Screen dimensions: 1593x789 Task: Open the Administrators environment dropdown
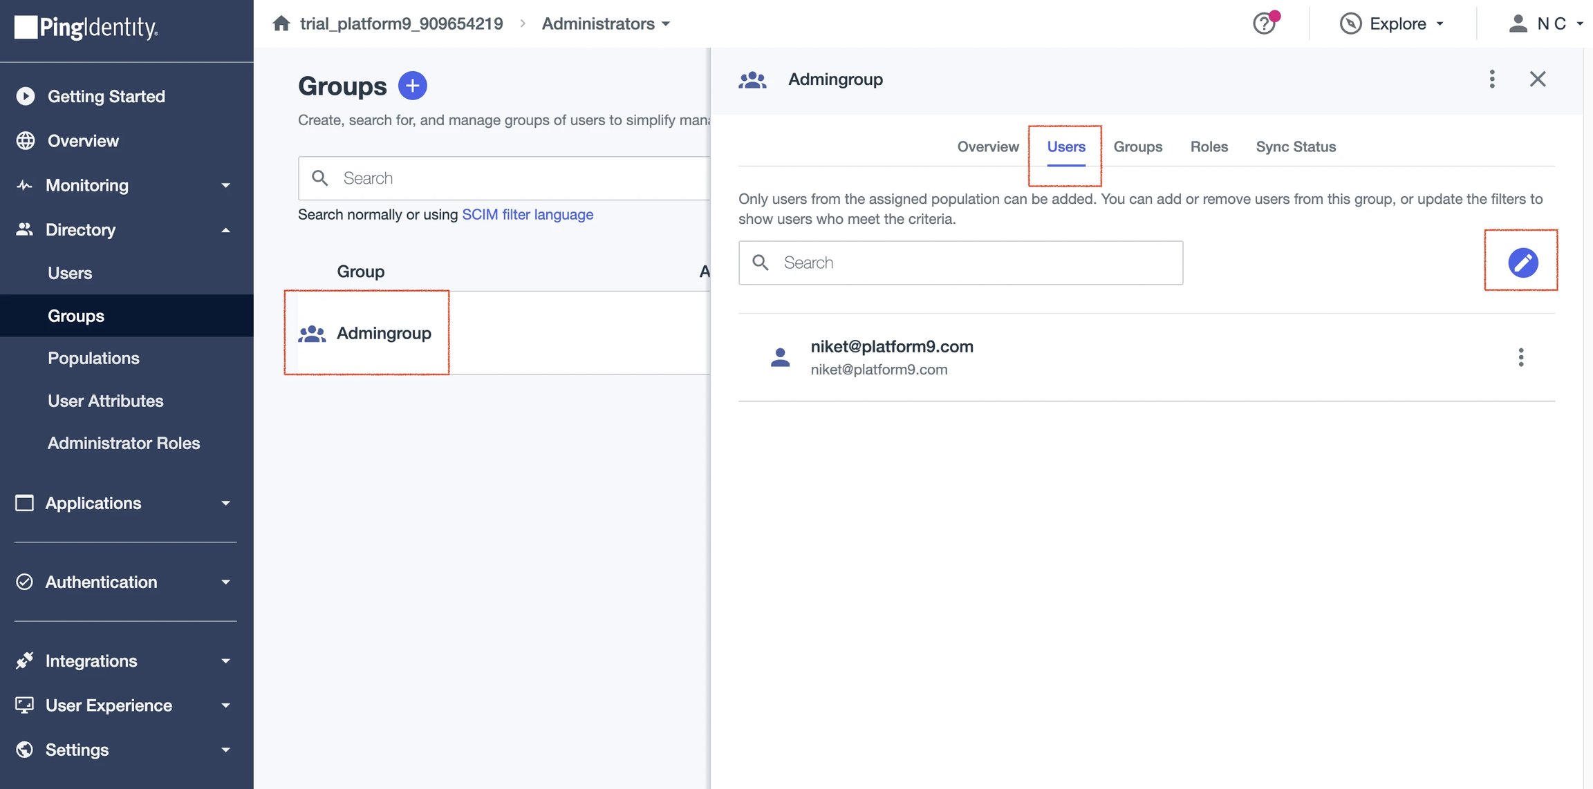coord(606,23)
